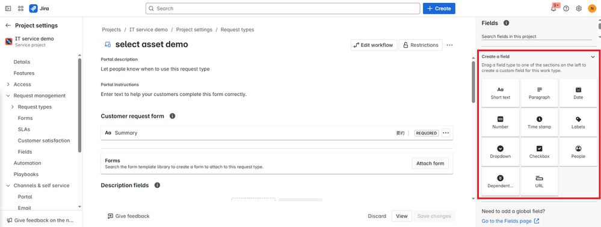Open Automation in the sidebar

coord(27,163)
